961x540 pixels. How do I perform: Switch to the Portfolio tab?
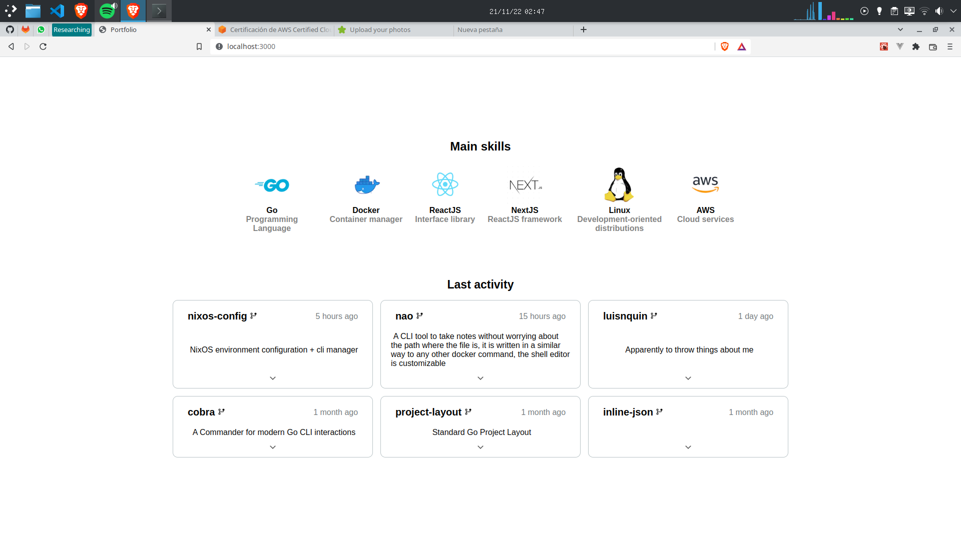pos(155,29)
